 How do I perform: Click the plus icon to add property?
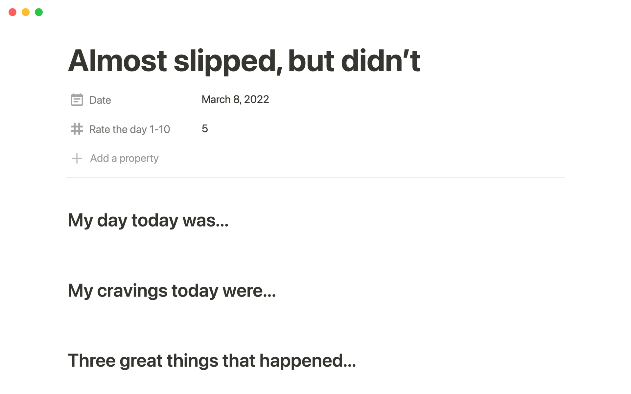77,158
